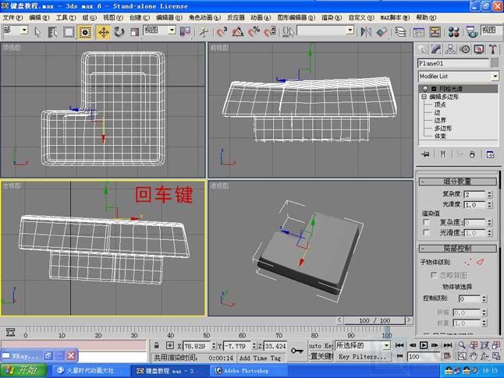
Task: Toggle Show End Result icon
Action: [x=442, y=154]
